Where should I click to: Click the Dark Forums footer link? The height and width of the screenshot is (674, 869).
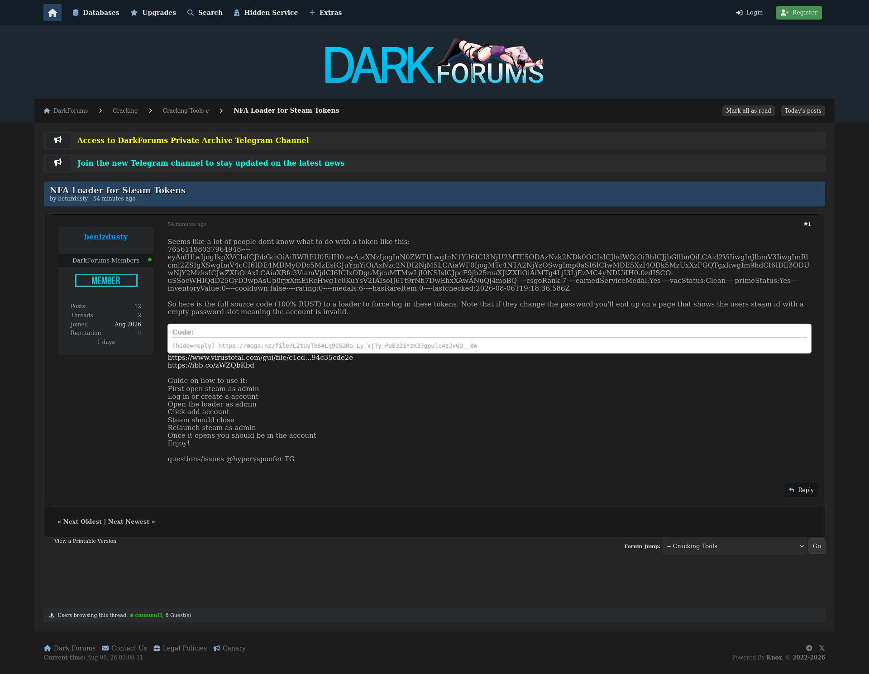tap(70, 648)
